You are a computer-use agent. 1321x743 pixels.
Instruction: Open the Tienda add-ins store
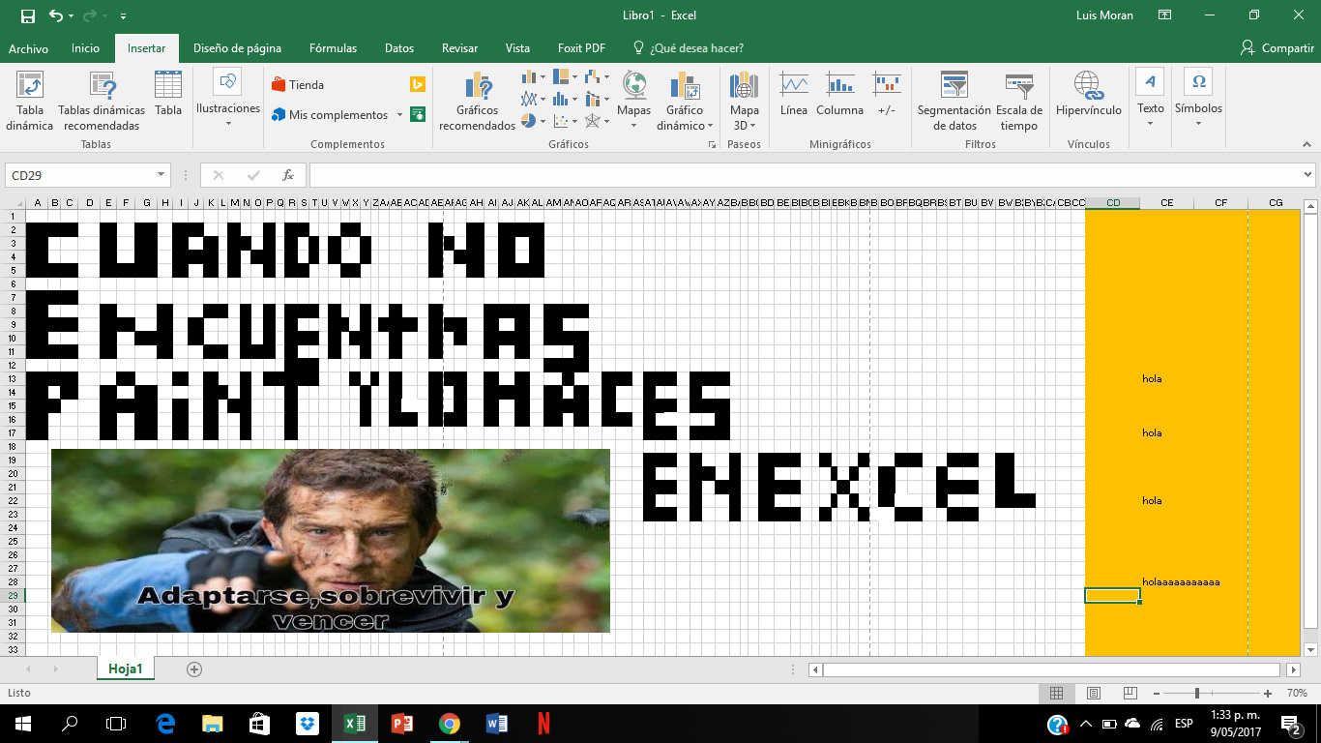click(298, 84)
